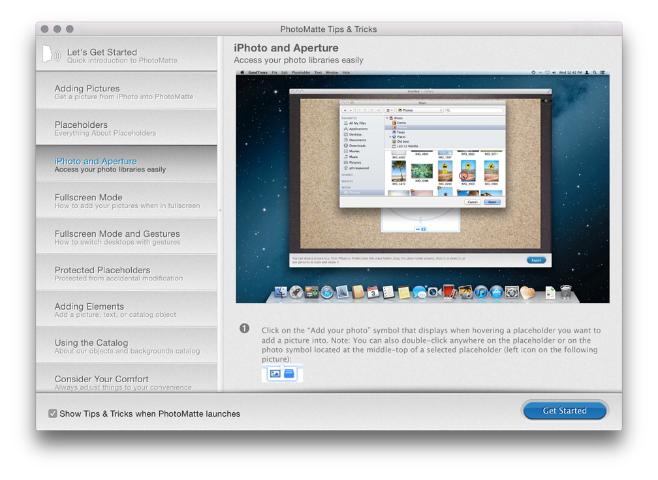Screen dimensions: 658x480
Task: Click Mission Control dock icon in the tutorial screenshot
Action: pyautogui.click(x=312, y=292)
